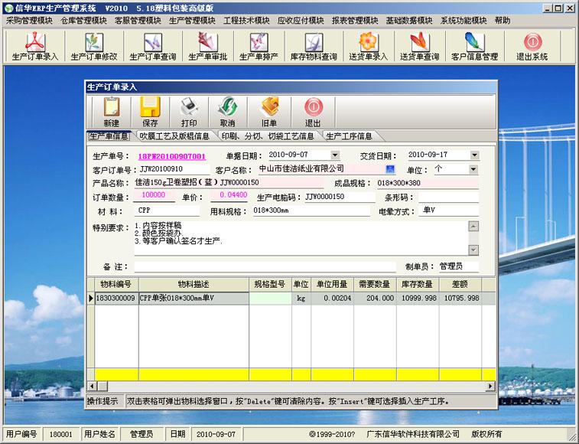Open 采购管理模块 menu
The width and height of the screenshot is (579, 444).
[30, 21]
